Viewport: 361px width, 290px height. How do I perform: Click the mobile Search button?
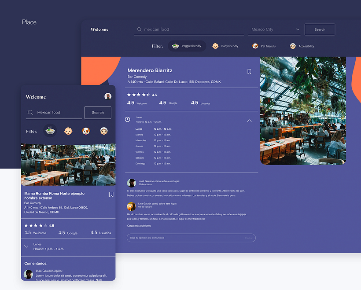tap(98, 113)
